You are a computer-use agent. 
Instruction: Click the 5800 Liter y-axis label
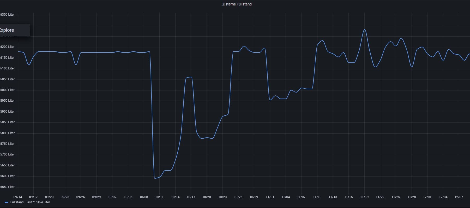tap(7, 133)
